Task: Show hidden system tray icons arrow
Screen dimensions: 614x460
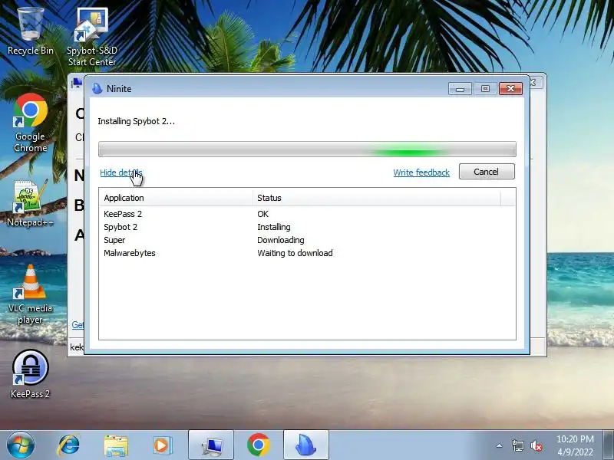Action: tap(500, 445)
